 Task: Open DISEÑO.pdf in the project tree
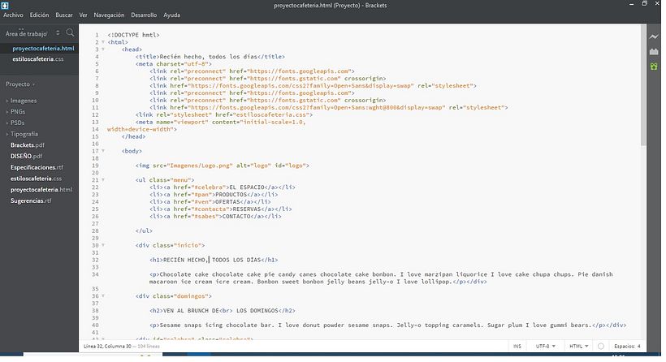coord(28,156)
